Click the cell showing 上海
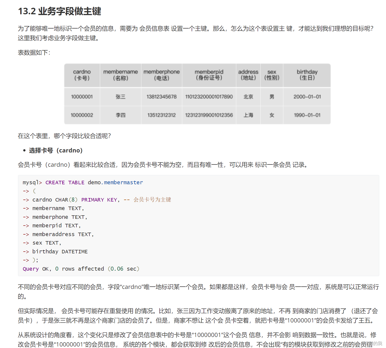386x348 pixels. 248,115
